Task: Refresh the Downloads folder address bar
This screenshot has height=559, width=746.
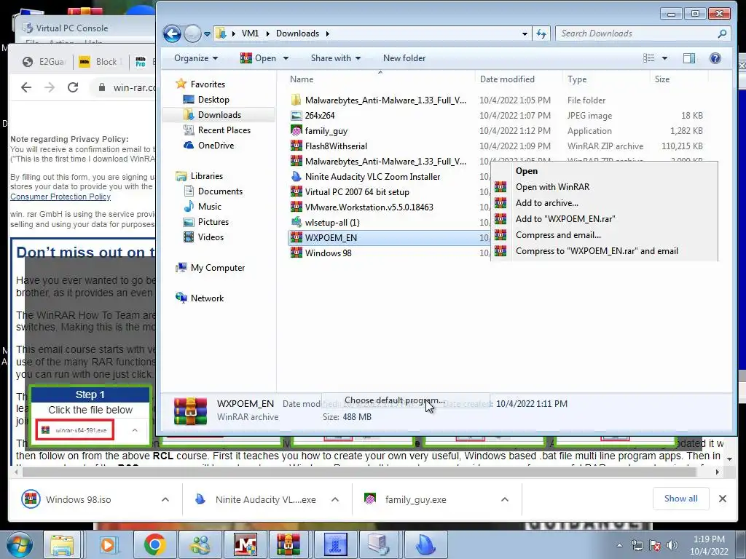Action: [x=541, y=33]
